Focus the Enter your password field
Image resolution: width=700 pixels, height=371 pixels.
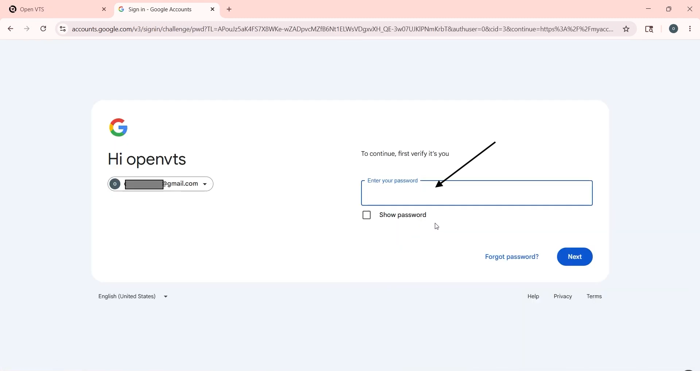[x=477, y=193]
